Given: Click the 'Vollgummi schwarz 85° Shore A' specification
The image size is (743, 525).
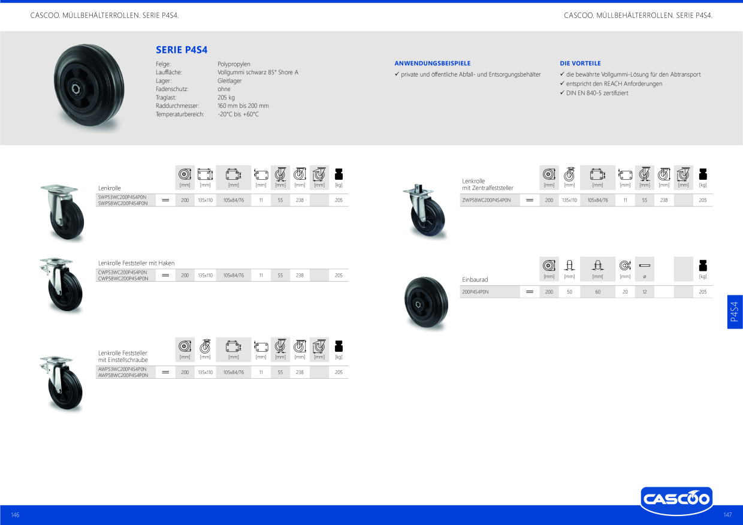Looking at the screenshot, I should 258,72.
